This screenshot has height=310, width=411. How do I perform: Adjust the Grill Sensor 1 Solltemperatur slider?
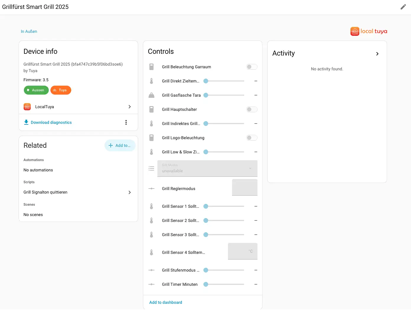coord(224,206)
